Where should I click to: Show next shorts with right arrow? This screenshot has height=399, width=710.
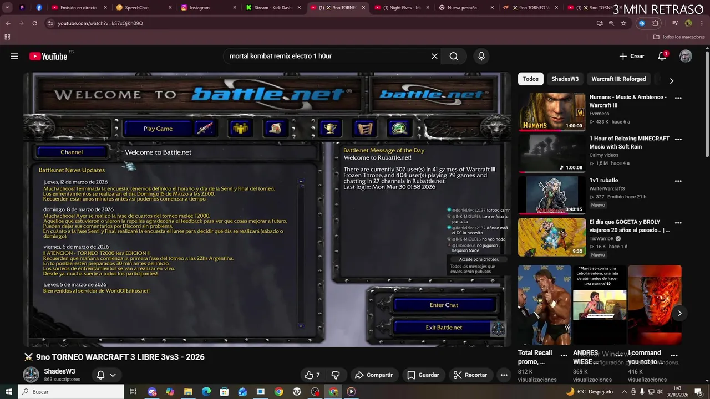[679, 313]
